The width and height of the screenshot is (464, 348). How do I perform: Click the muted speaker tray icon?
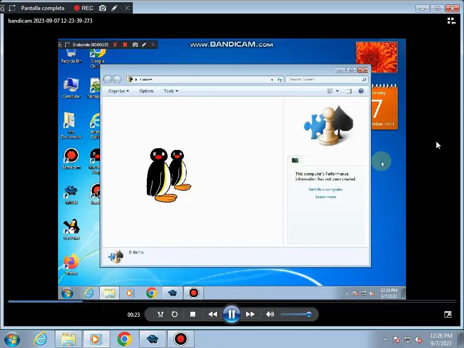click(418, 339)
